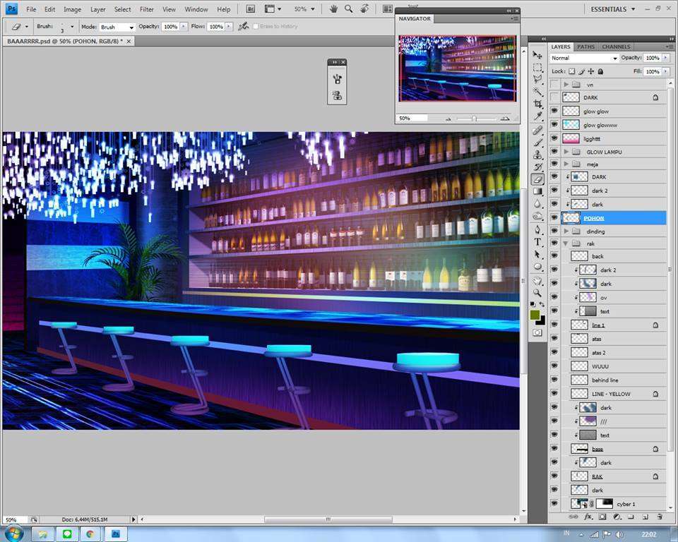The width and height of the screenshot is (678, 542).
Task: Hide the 'glow glow' layer
Action: coord(554,112)
